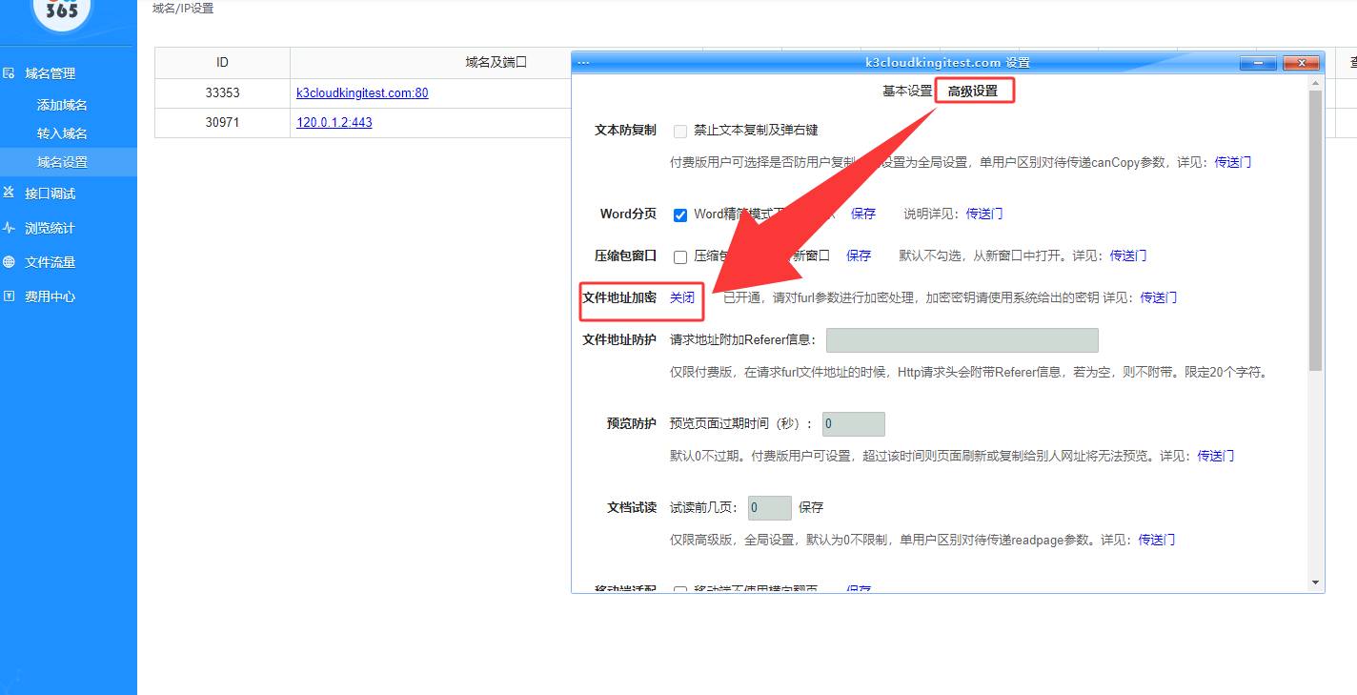
Task: Select 转入域名 in the sidebar
Action: coord(62,133)
